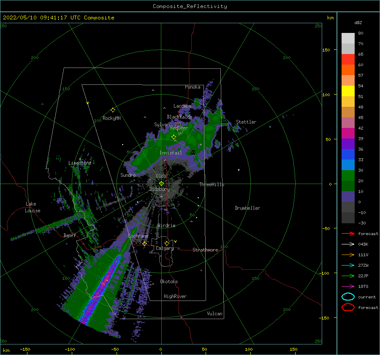
Task: Click the Composite_Reflectivity title text
Action: 190,6
